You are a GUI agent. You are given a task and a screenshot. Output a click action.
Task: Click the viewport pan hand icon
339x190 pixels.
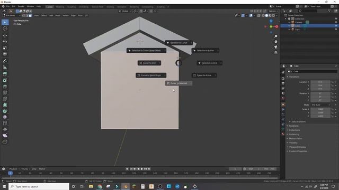pyautogui.click(x=275, y=42)
